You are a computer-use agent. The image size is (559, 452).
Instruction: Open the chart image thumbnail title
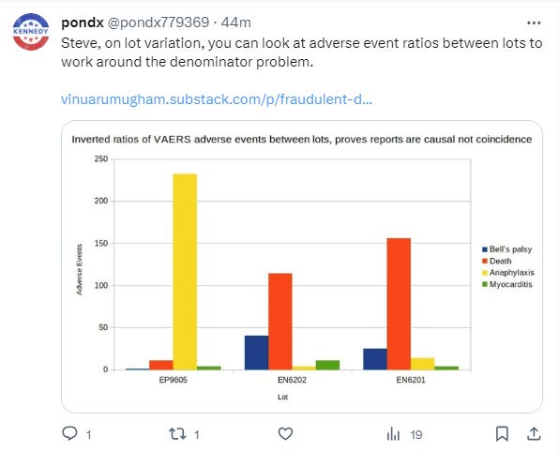click(x=302, y=139)
